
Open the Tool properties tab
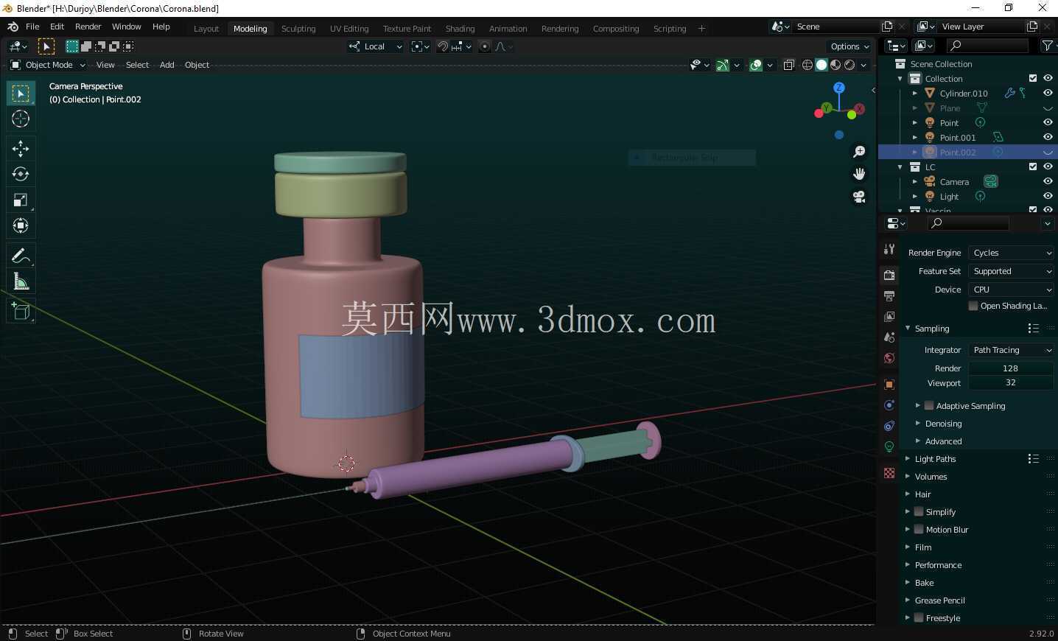point(889,249)
